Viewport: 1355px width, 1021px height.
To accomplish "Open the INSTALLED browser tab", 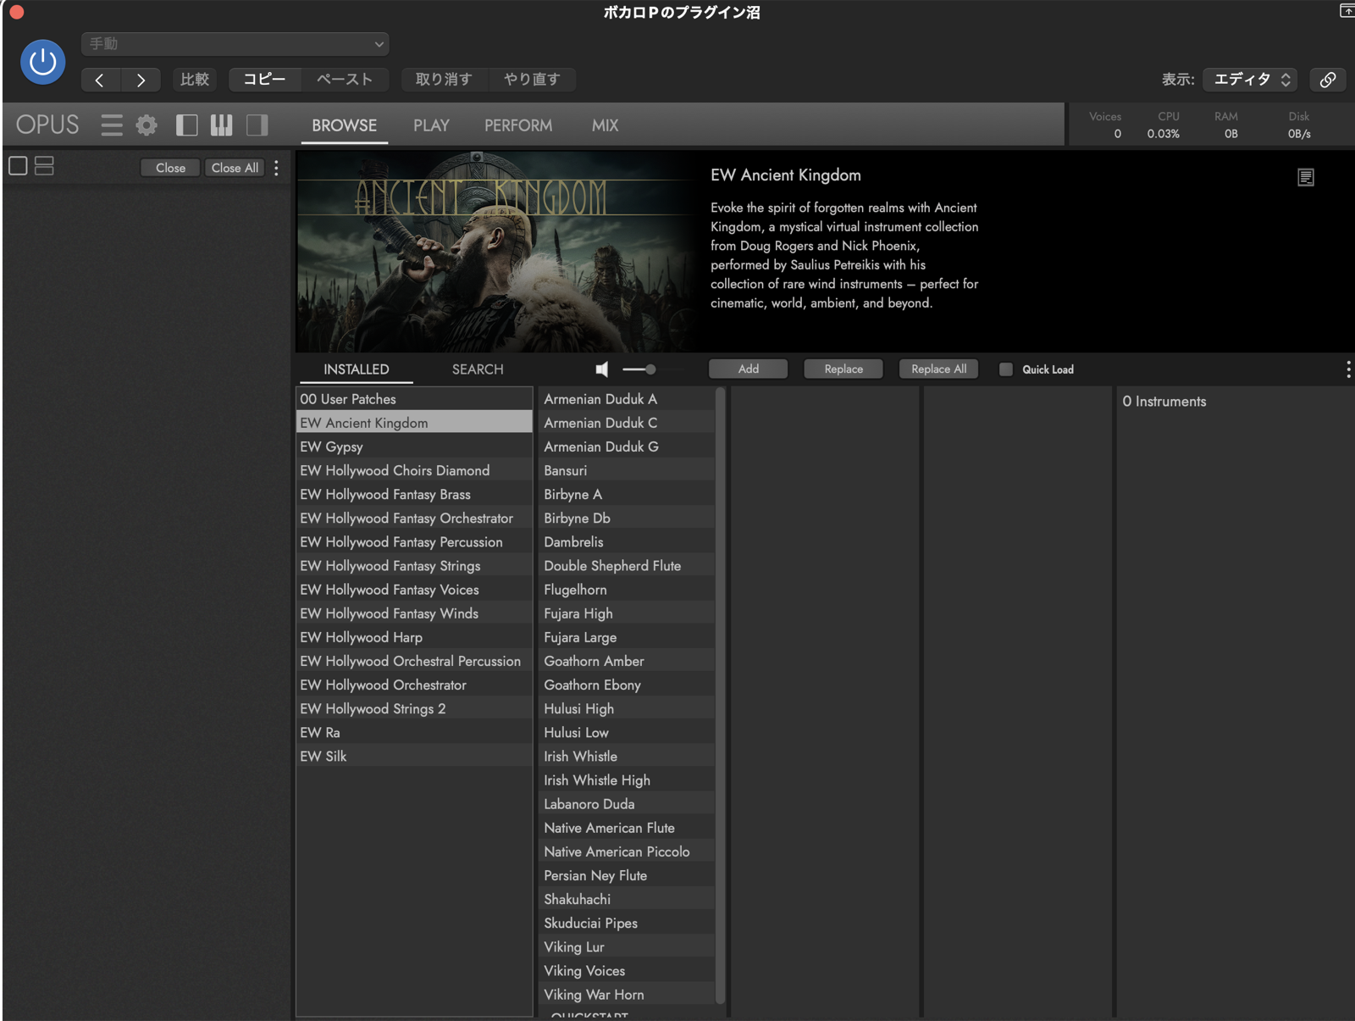I will click(356, 369).
